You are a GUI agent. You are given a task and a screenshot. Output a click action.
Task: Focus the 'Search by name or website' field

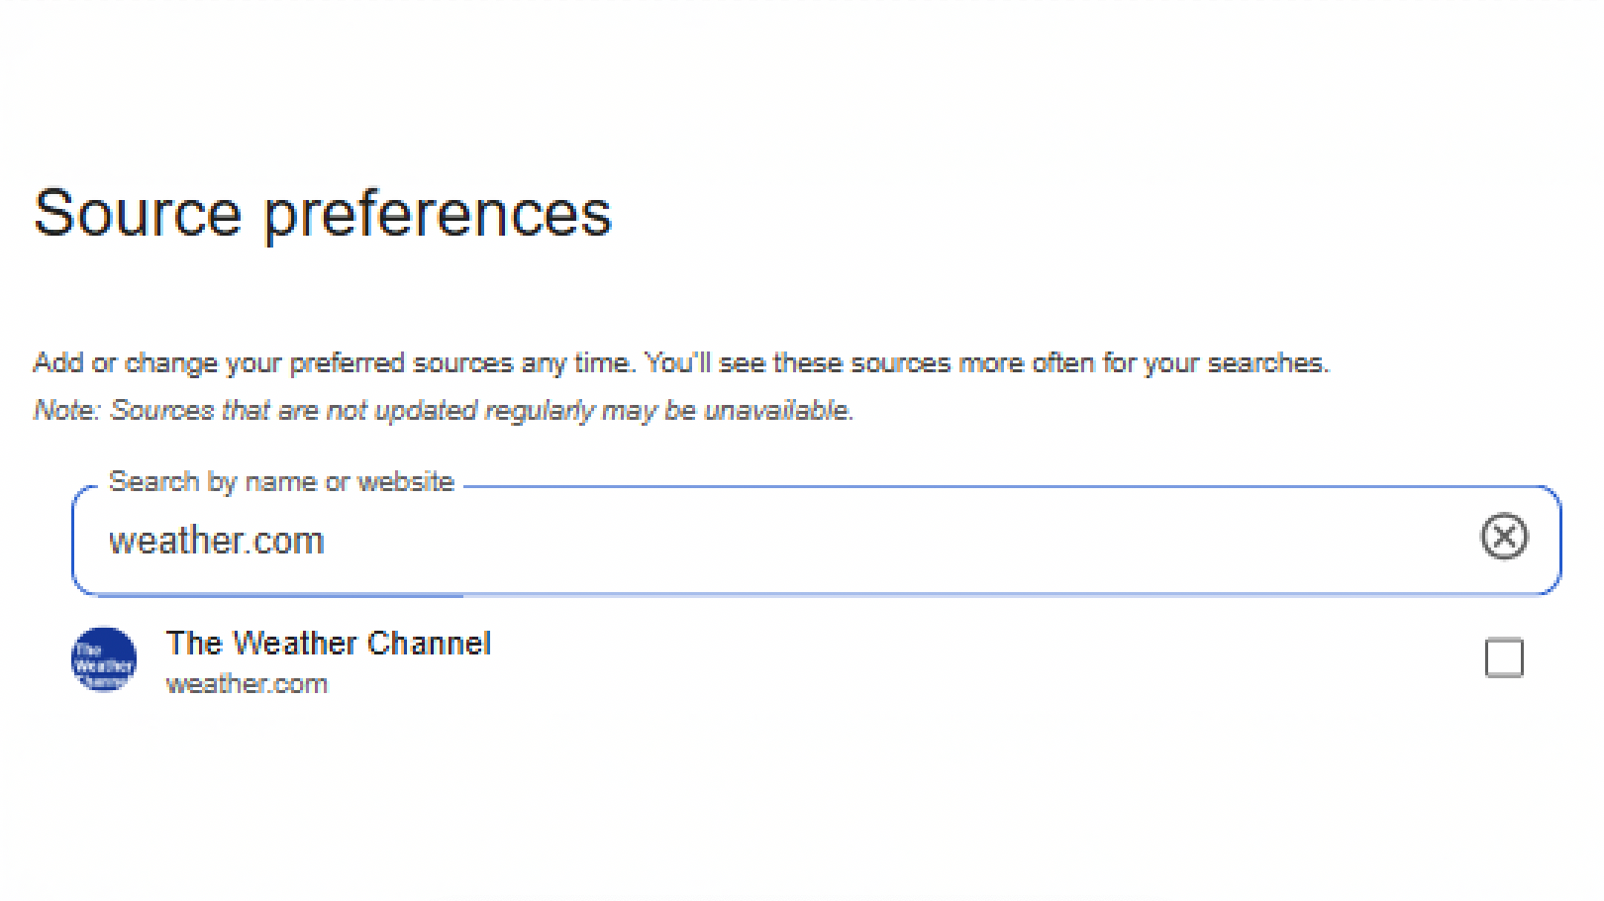(x=816, y=541)
